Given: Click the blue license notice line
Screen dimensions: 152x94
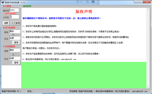Looking at the screenshot, I should pyautogui.click(x=62, y=18).
